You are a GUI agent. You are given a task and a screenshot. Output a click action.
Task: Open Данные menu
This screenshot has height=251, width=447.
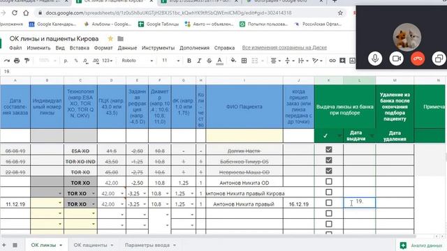[127, 48]
